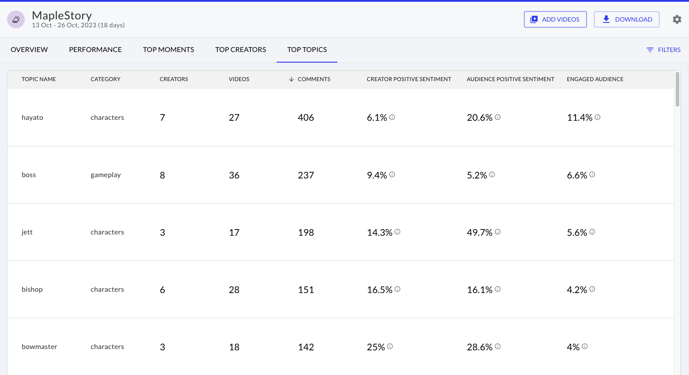The image size is (689, 375).
Task: Click info icon beside bishop's 16.1% audience sentiment
Action: point(498,289)
